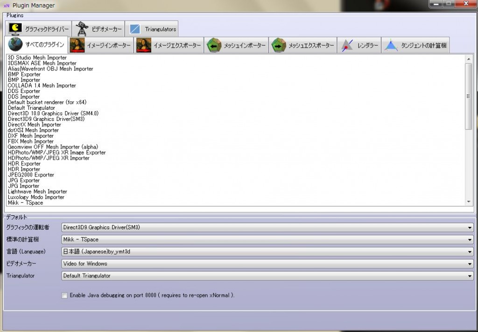Click the Mona Lisa icon on イメージエクスポーター tab
The height and width of the screenshot is (332, 478).
143,45
